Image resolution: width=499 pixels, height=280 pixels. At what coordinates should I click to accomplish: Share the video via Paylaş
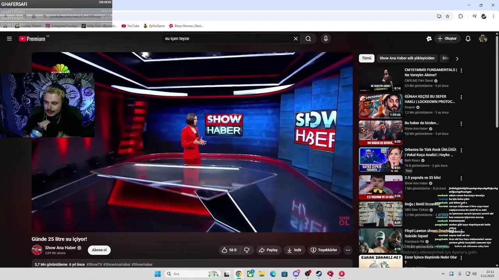(x=269, y=250)
